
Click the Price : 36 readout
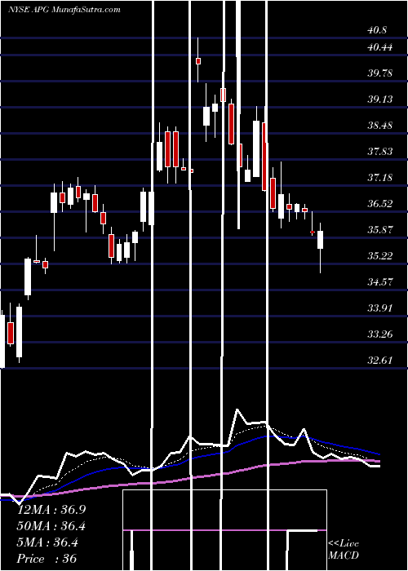47,559
